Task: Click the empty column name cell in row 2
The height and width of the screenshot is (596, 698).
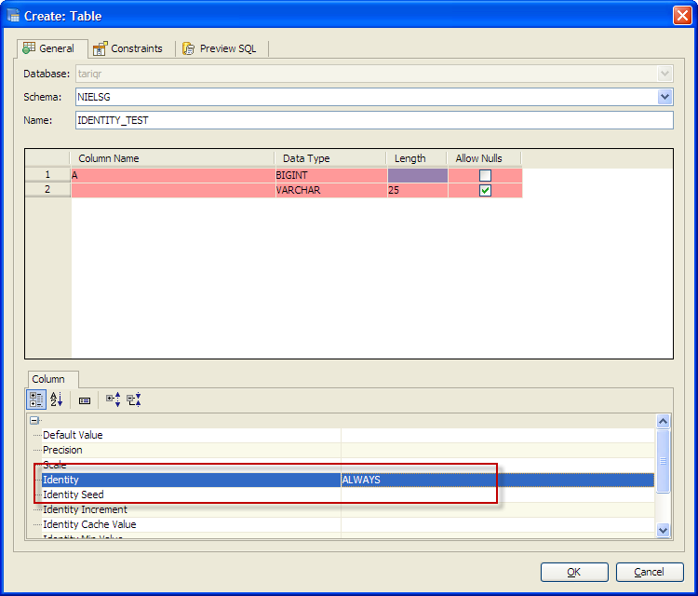Action: [173, 190]
